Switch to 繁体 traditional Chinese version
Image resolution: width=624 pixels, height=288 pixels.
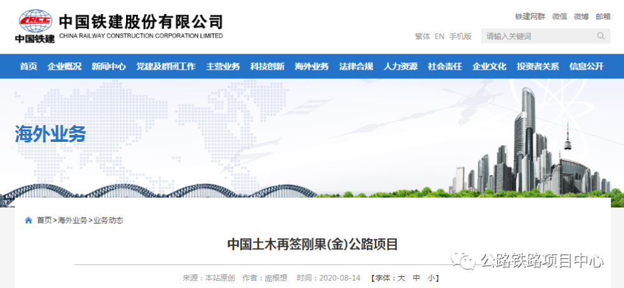click(422, 37)
